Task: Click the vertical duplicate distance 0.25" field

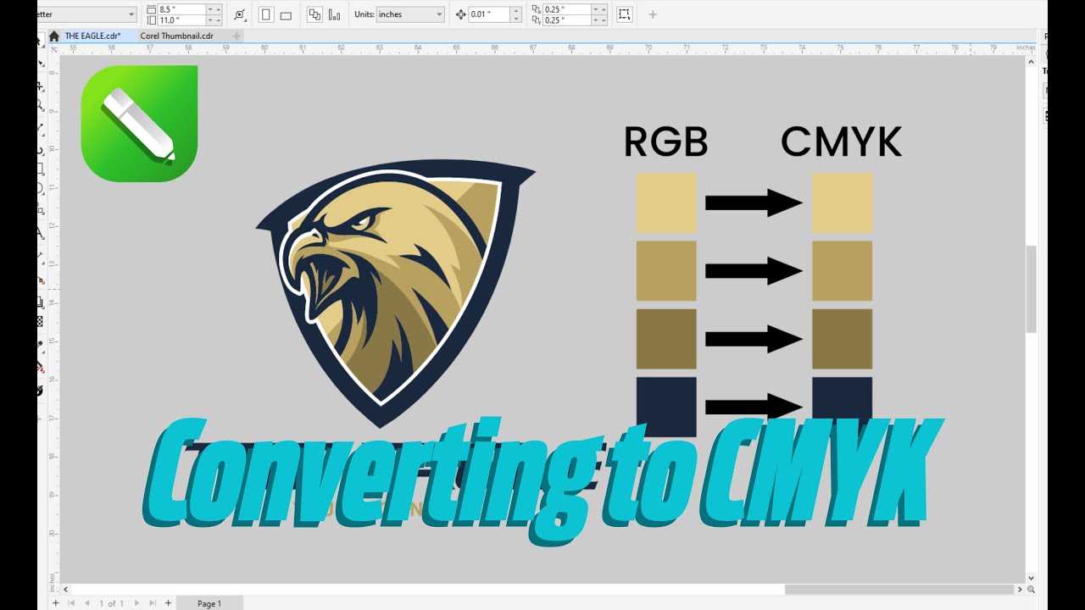Action: point(568,19)
